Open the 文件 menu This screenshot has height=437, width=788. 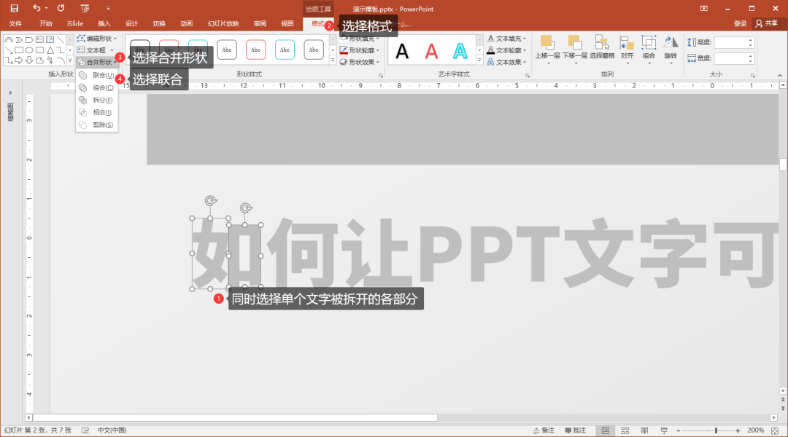(x=15, y=23)
